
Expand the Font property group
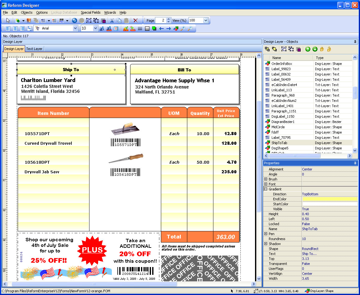click(266, 184)
